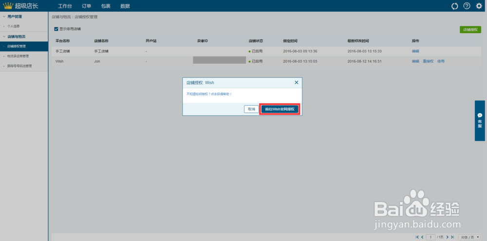This screenshot has height=241, width=487.
Task: Click 前往Wish官网授权 button
Action: [x=280, y=109]
